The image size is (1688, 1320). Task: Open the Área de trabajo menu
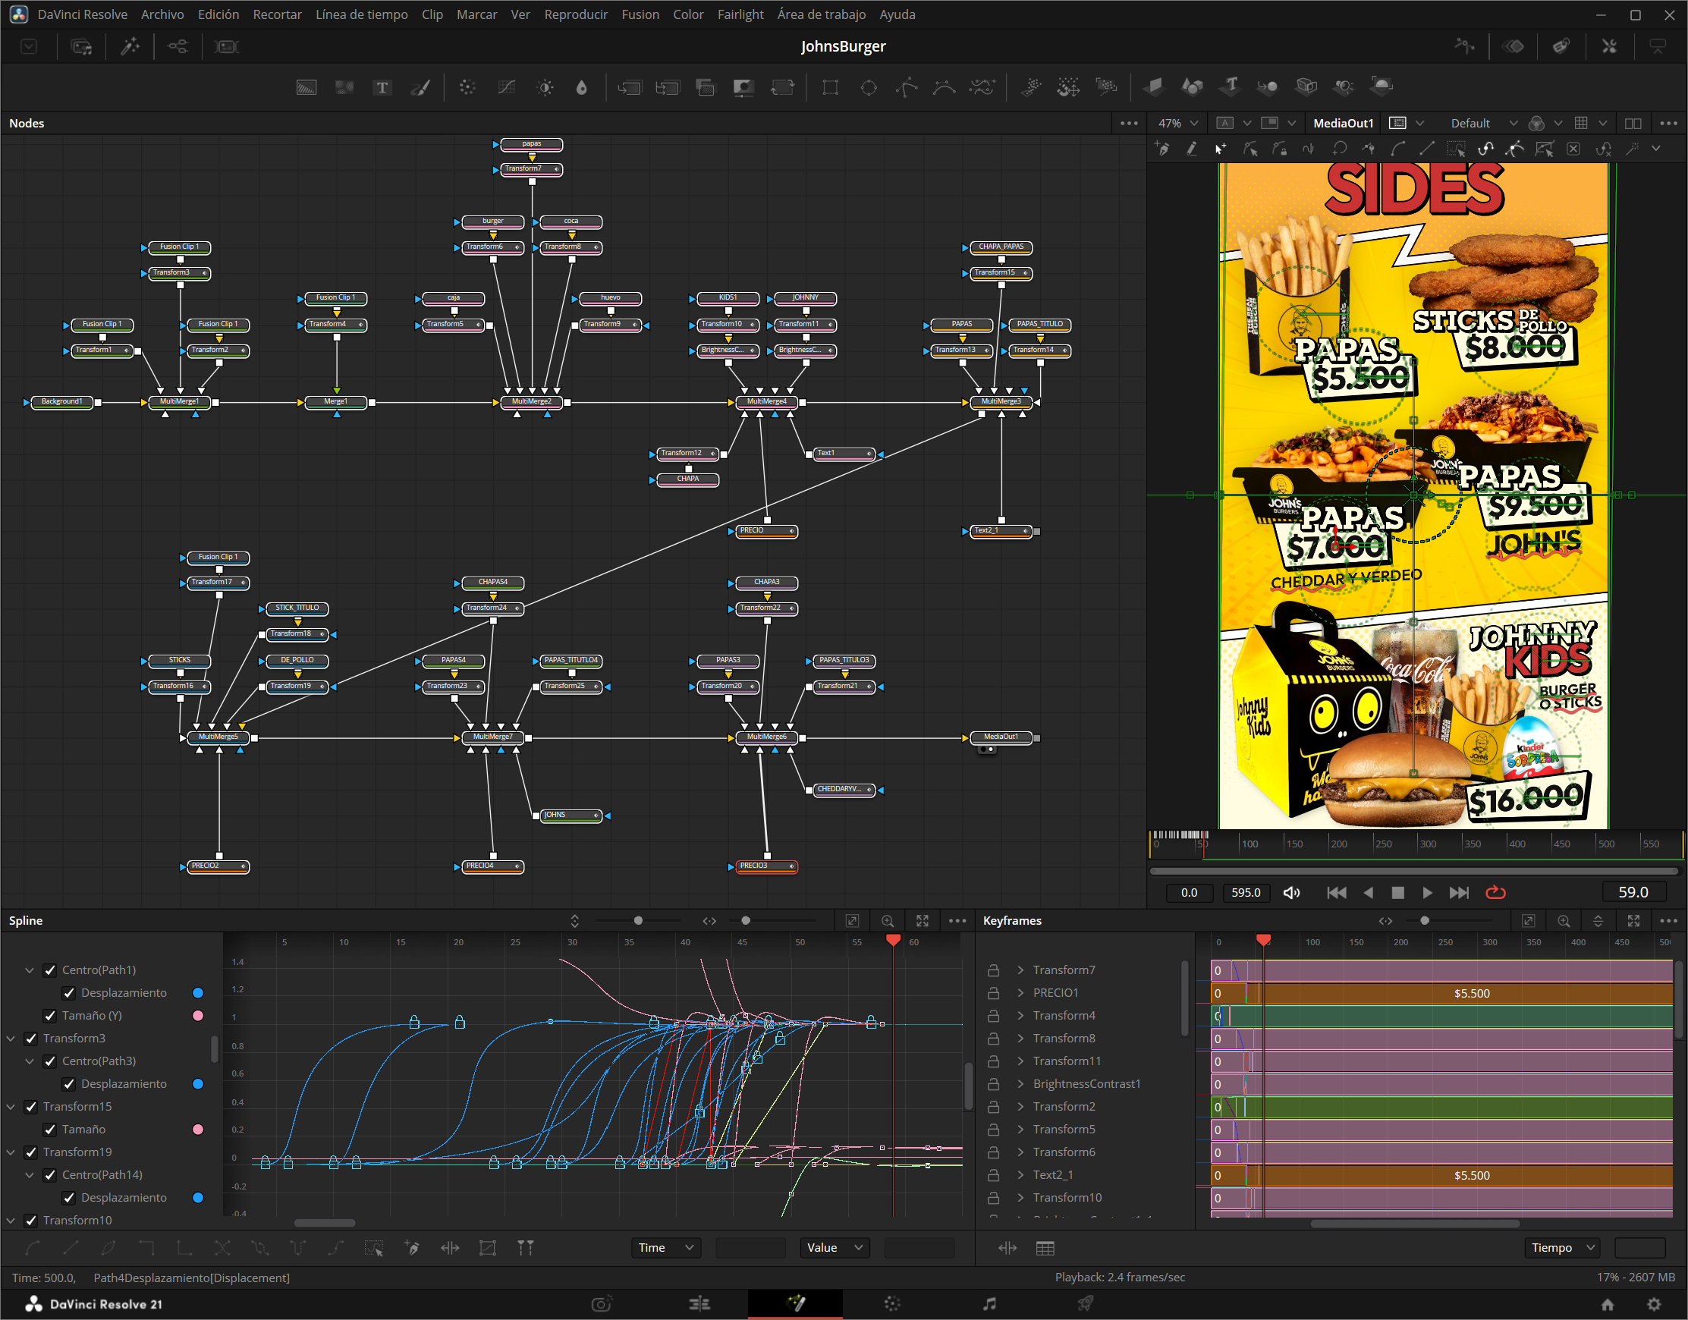click(x=822, y=14)
